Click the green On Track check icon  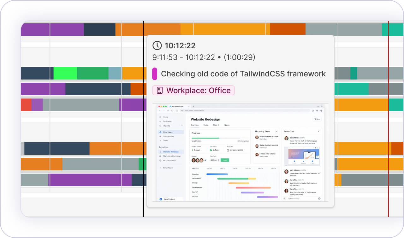[x=211, y=150]
